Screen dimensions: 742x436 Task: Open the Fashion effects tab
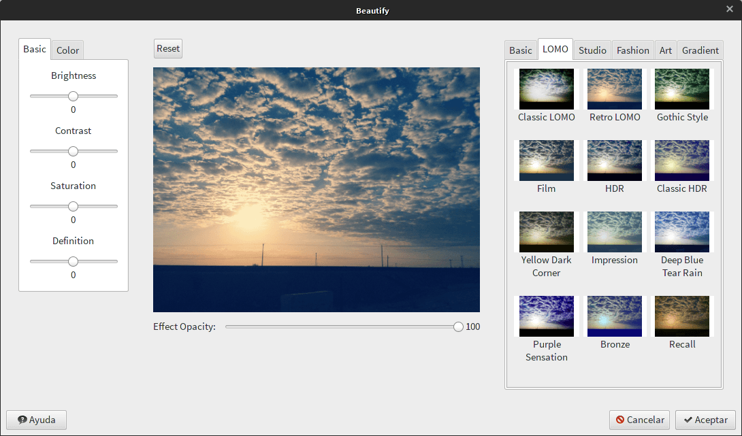pos(633,50)
